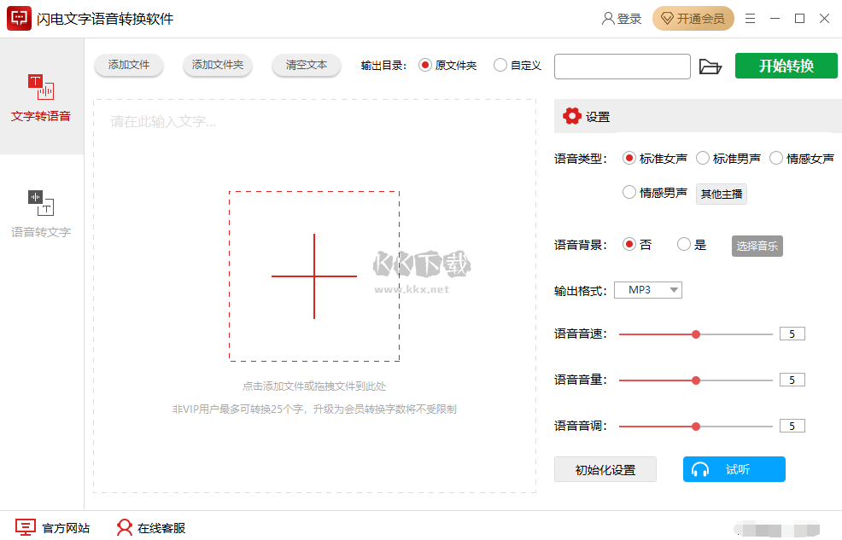Viewport: 842px width, 540px height.
Task: Expand 其他主播 to view more voices
Action: [721, 194]
